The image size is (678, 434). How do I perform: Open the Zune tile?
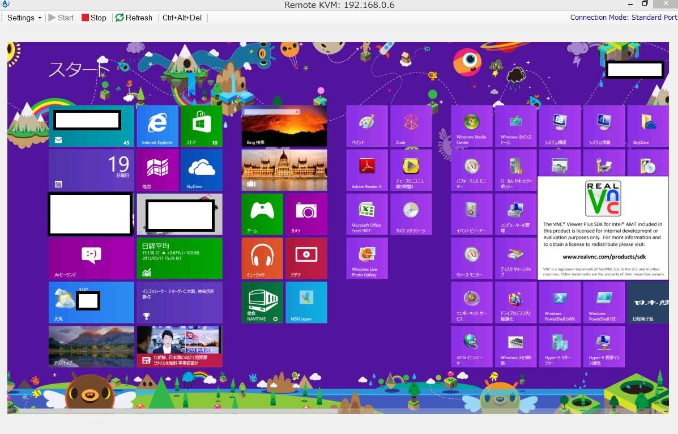[411, 126]
